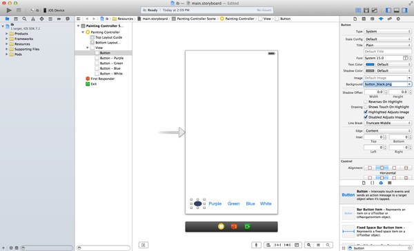Show the Connections inspector

pyautogui.click(x=398, y=19)
